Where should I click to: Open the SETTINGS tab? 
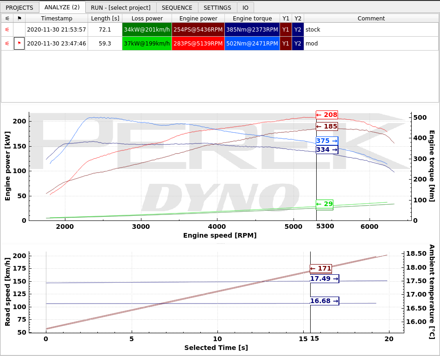click(x=217, y=7)
